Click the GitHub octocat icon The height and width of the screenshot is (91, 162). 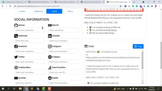pos(16,25)
